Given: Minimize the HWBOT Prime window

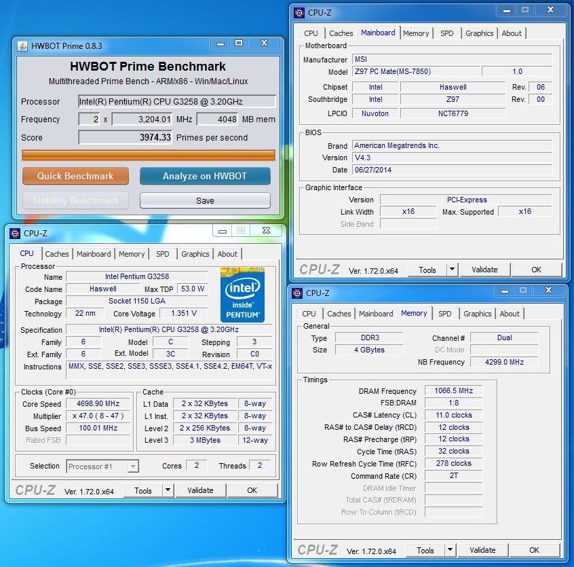Looking at the screenshot, I should click(221, 43).
